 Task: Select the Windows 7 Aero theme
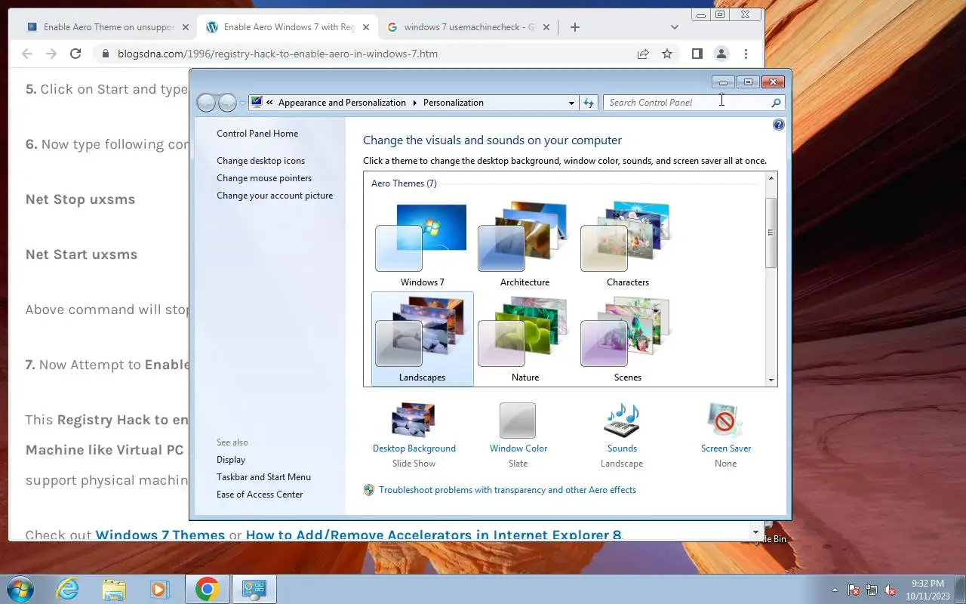tap(422, 245)
